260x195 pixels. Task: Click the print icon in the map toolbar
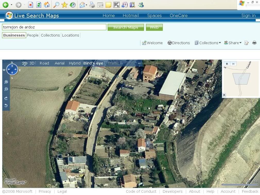pos(254,43)
